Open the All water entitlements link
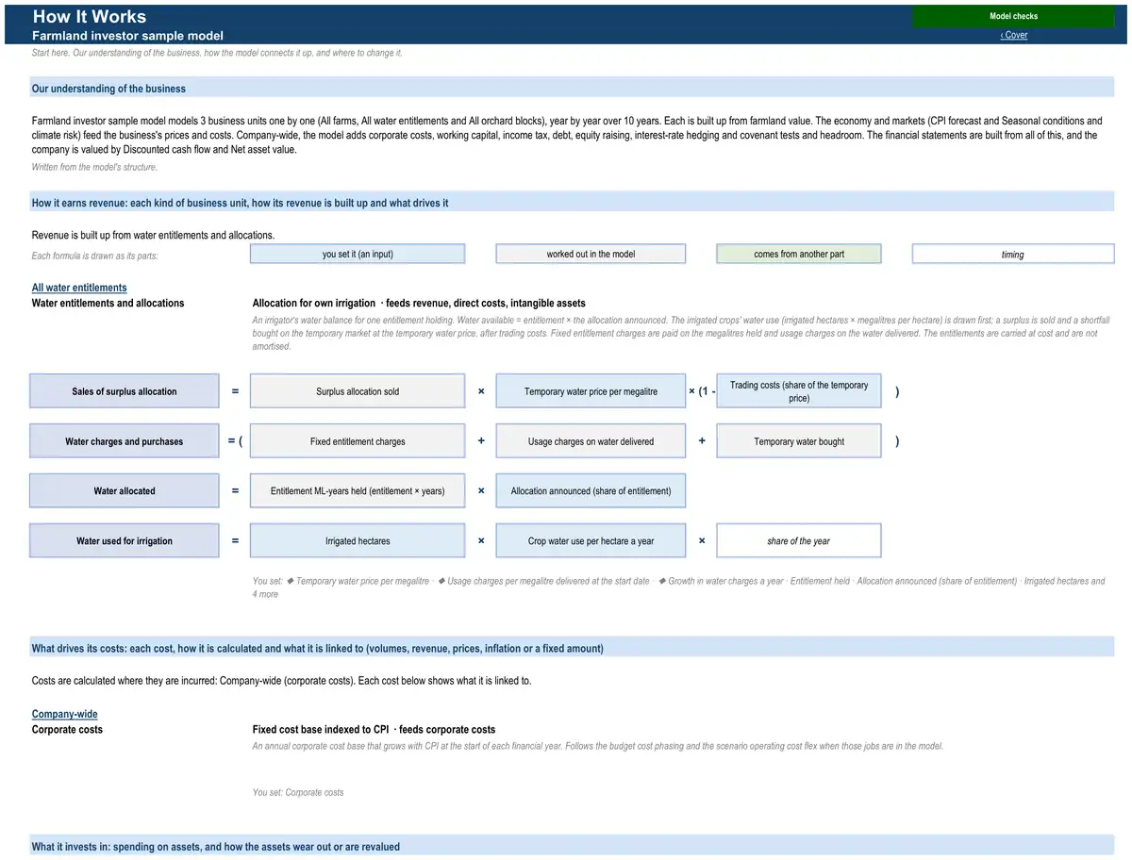The width and height of the screenshot is (1132, 860). point(79,288)
